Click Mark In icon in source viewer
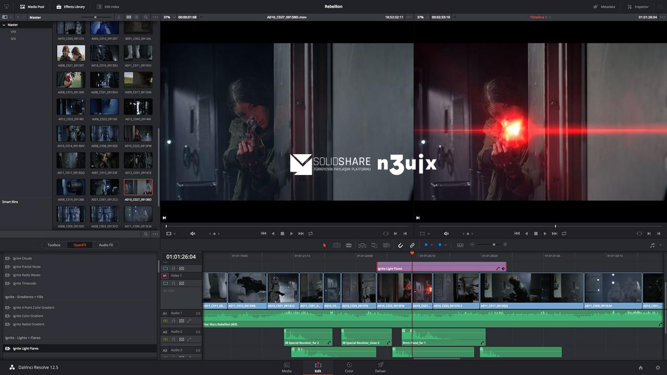The width and height of the screenshot is (667, 375). click(396, 234)
